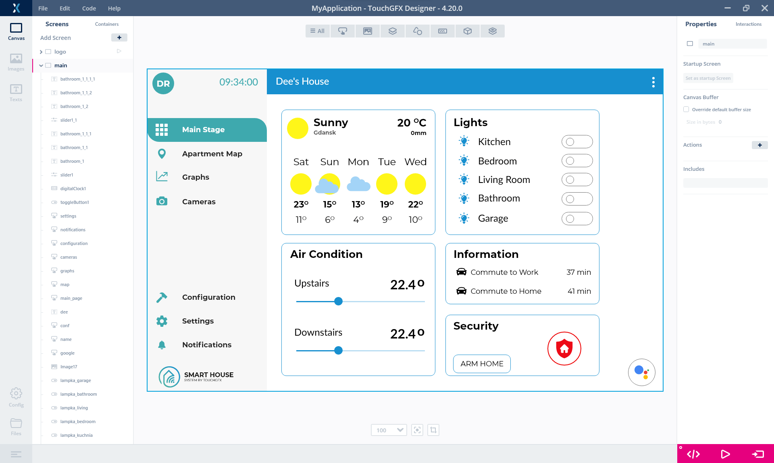Select Main Stage menu item on canvas

(x=207, y=130)
